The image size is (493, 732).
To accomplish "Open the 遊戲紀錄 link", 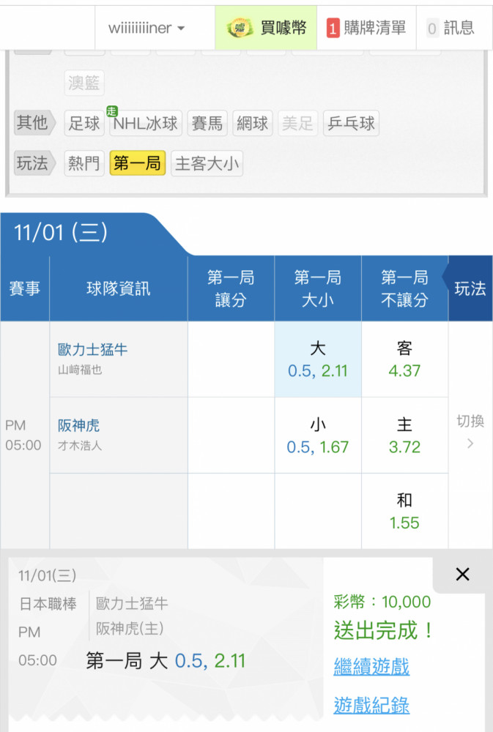I will pos(371,706).
